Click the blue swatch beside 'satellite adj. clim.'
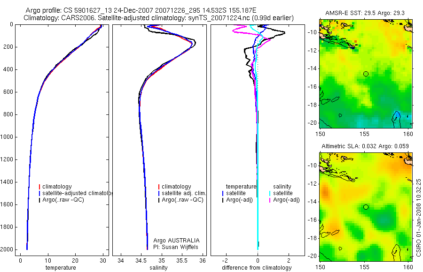Screen dimensions: 423x272 159,193
